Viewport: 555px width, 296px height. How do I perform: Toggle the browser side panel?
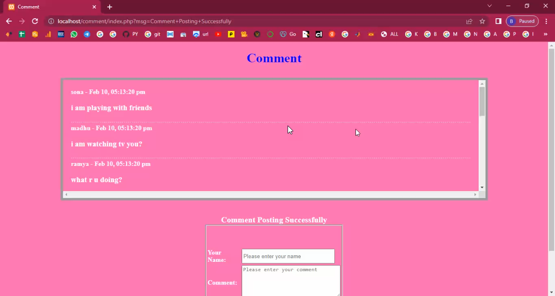coord(498,21)
